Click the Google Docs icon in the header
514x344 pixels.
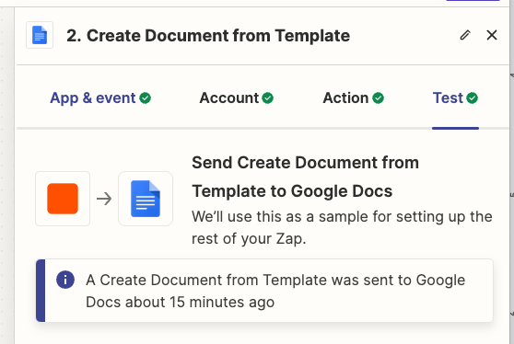[x=40, y=35]
